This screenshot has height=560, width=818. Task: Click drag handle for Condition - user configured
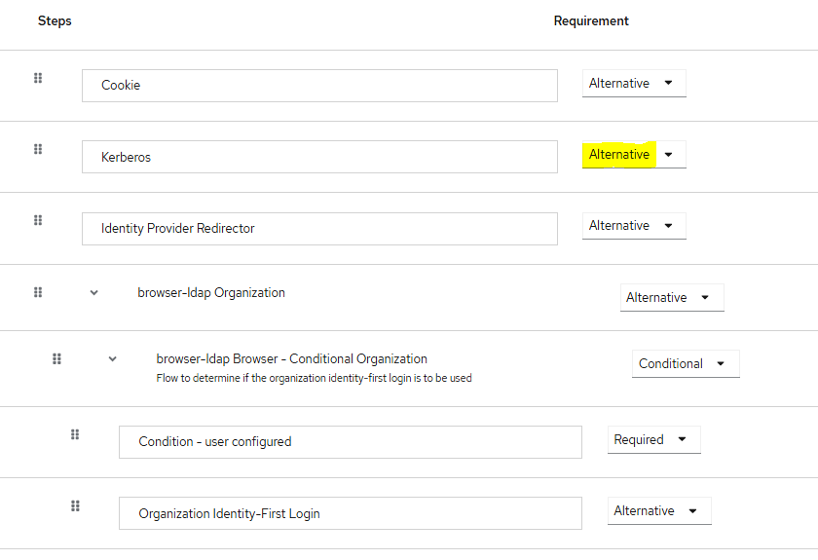[75, 434]
